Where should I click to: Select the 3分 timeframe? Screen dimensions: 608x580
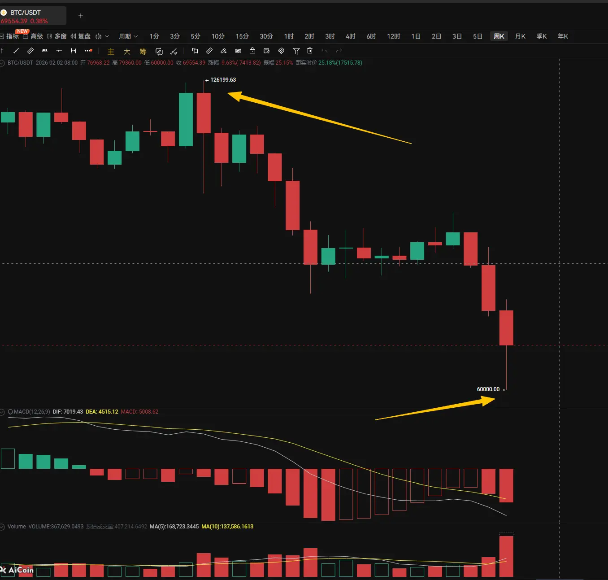(175, 36)
